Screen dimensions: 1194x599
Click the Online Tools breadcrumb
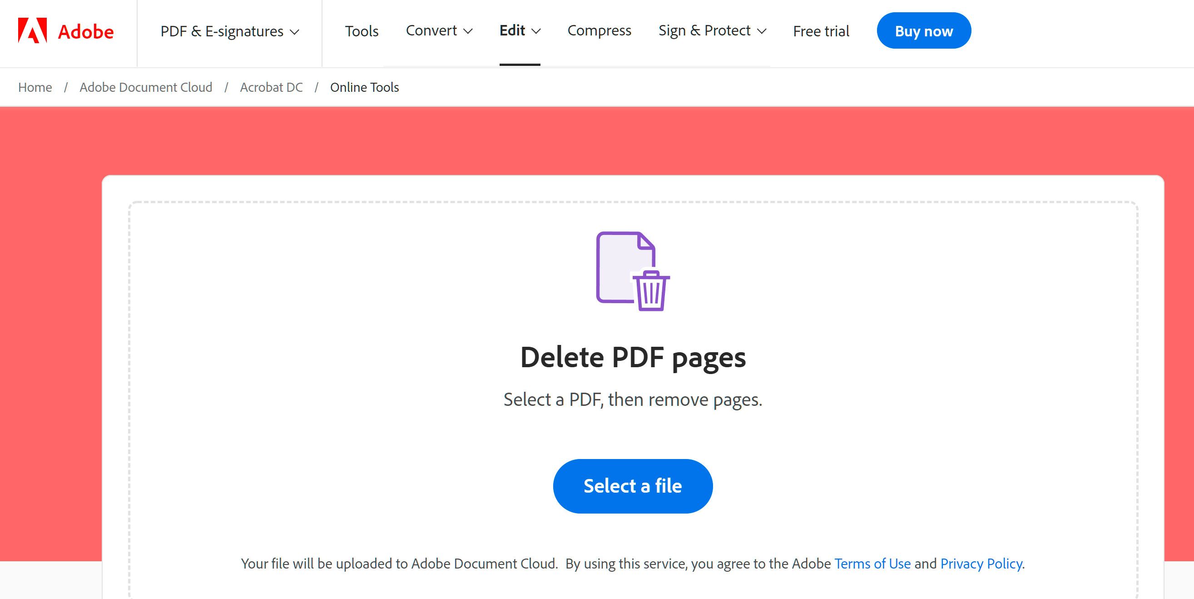coord(364,87)
